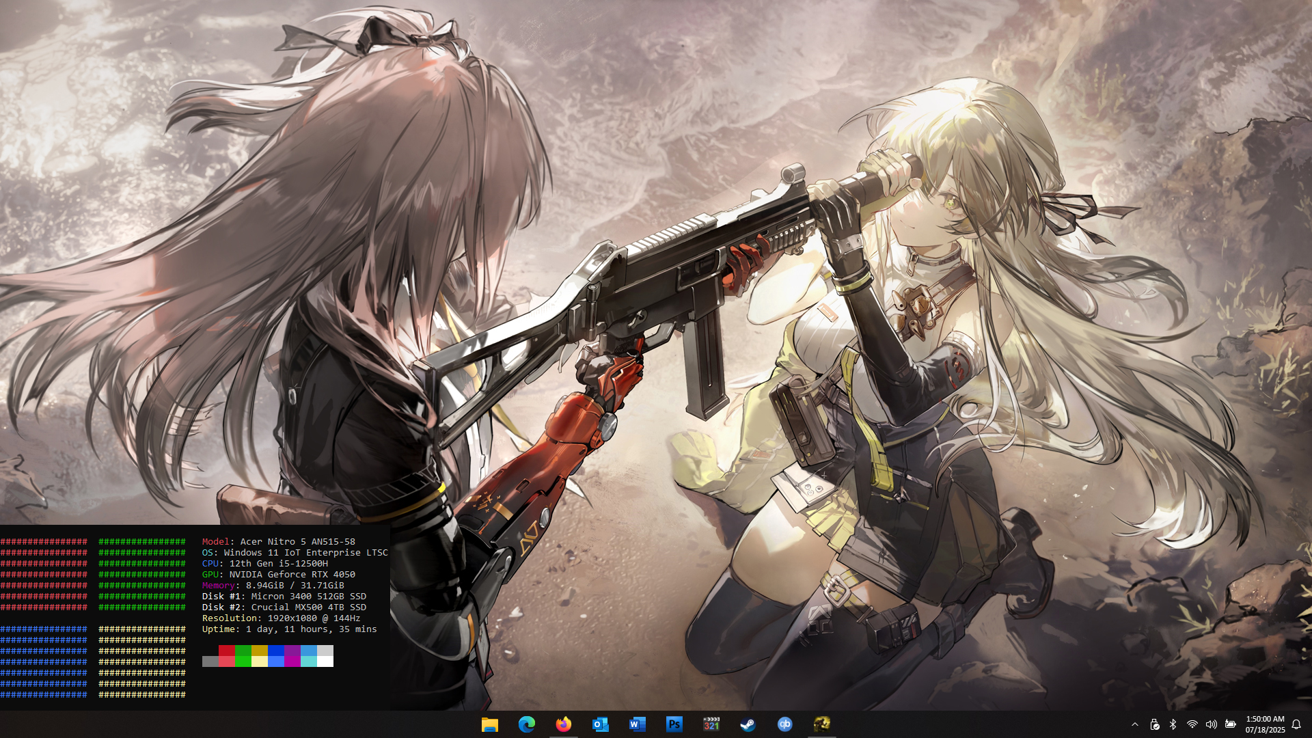The width and height of the screenshot is (1312, 738).
Task: Open Wi-Fi network tray icon
Action: coord(1192,724)
